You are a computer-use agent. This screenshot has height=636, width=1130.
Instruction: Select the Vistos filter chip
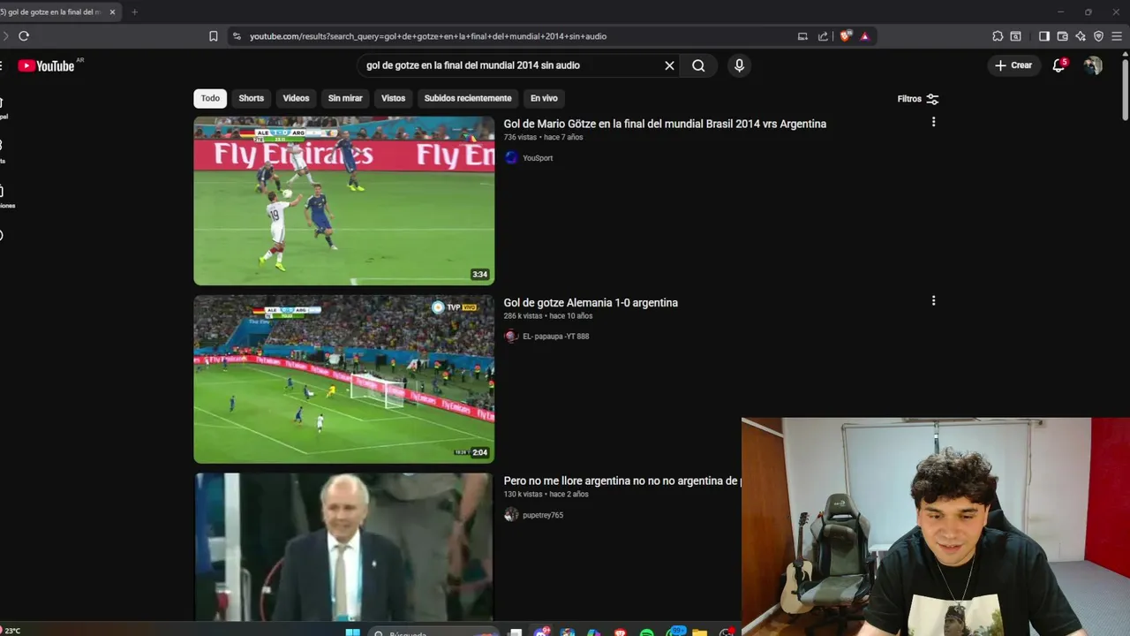coord(393,98)
